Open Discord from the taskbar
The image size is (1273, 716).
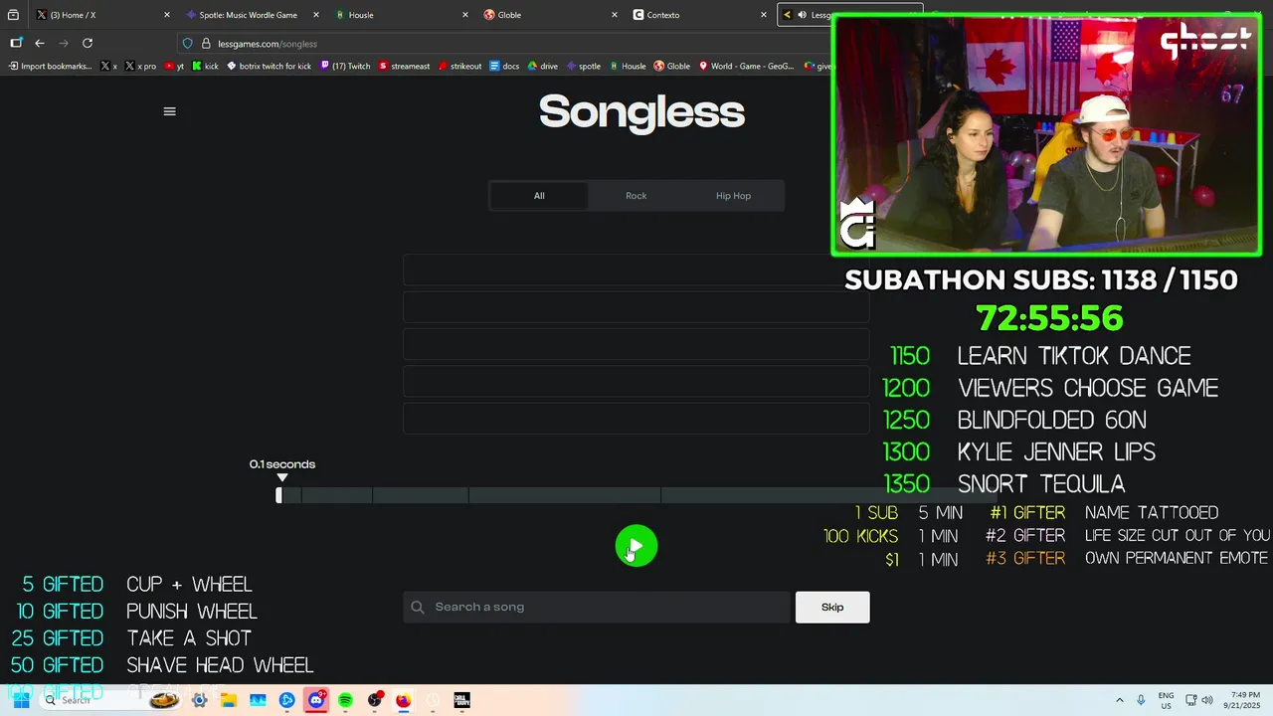(x=316, y=700)
